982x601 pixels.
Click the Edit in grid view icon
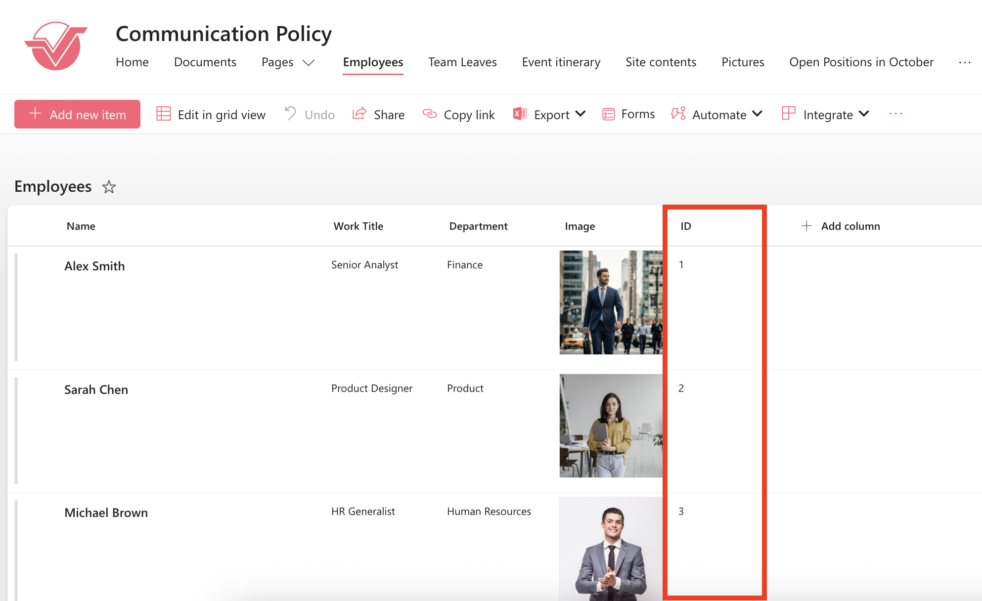point(163,114)
